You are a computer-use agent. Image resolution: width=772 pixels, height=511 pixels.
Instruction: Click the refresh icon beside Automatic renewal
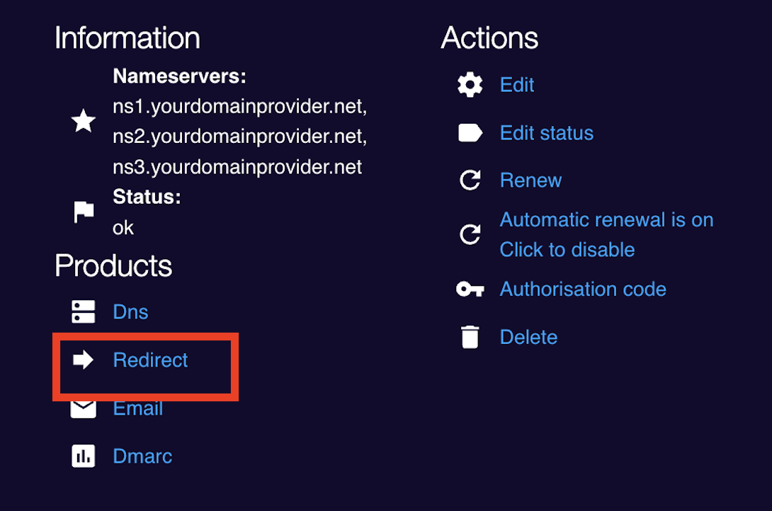pyautogui.click(x=470, y=234)
